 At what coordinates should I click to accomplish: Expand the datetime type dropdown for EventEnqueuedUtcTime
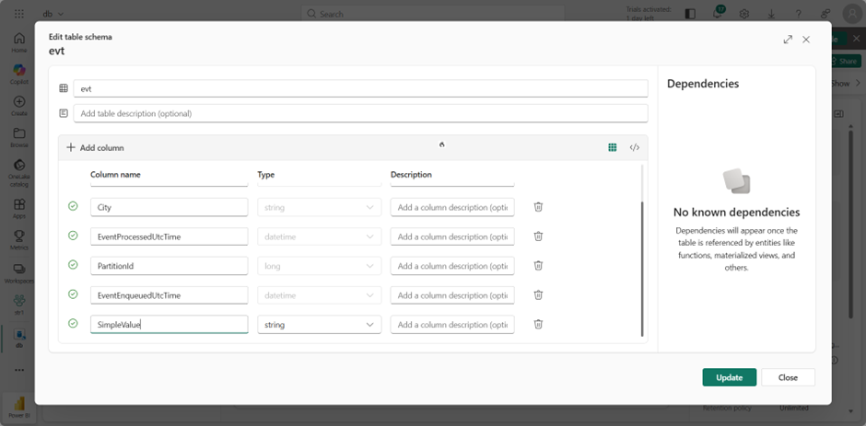pos(319,295)
